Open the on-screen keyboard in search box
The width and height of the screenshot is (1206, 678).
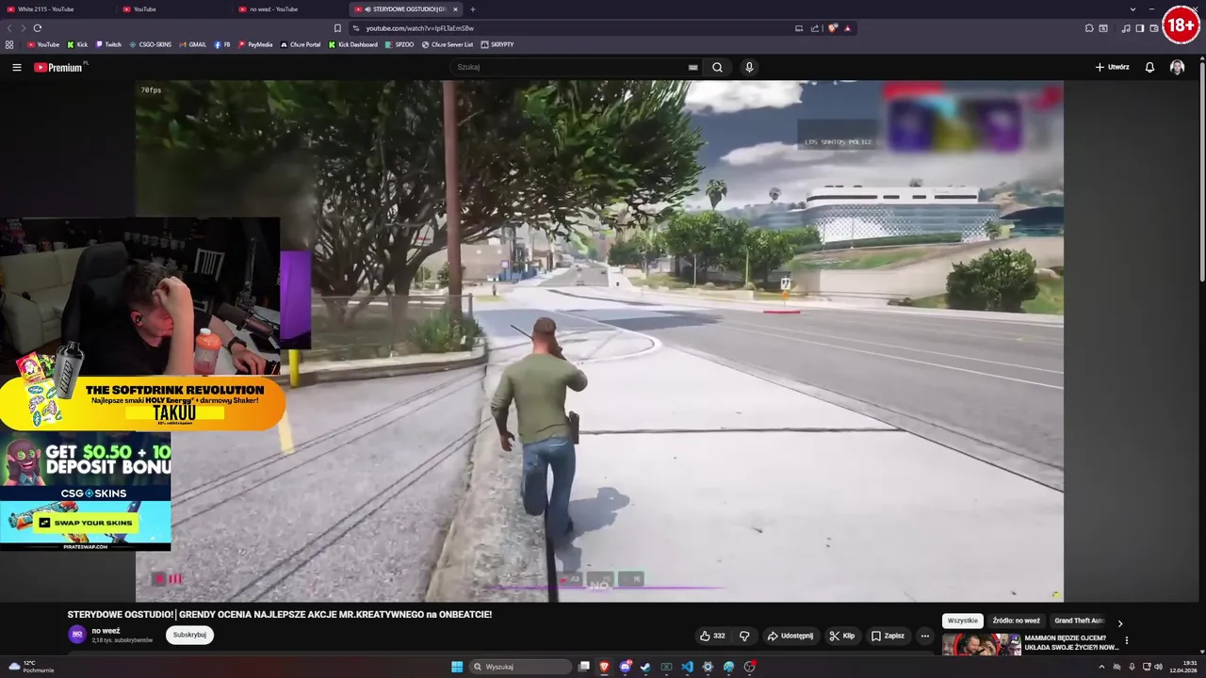[x=693, y=67]
